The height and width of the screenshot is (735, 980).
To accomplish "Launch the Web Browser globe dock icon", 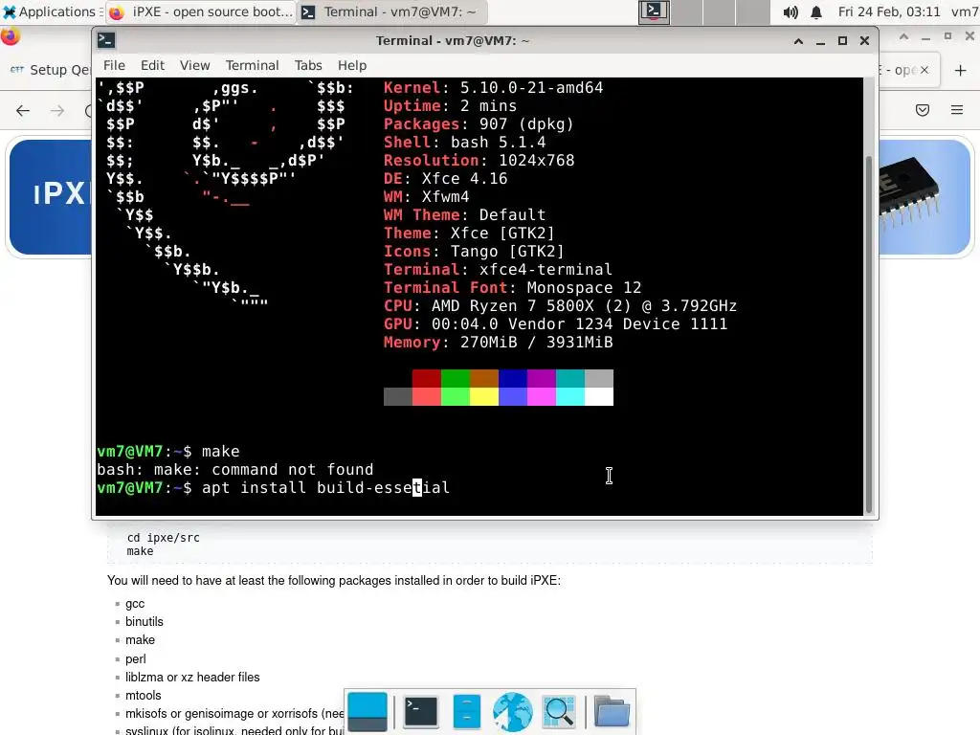I will pos(513,712).
